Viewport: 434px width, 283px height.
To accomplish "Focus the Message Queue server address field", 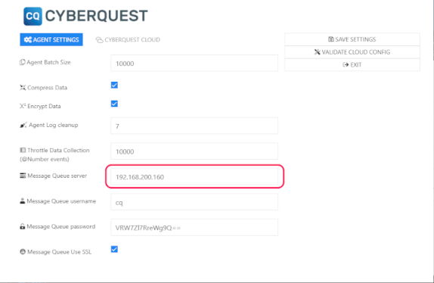I will (x=194, y=176).
